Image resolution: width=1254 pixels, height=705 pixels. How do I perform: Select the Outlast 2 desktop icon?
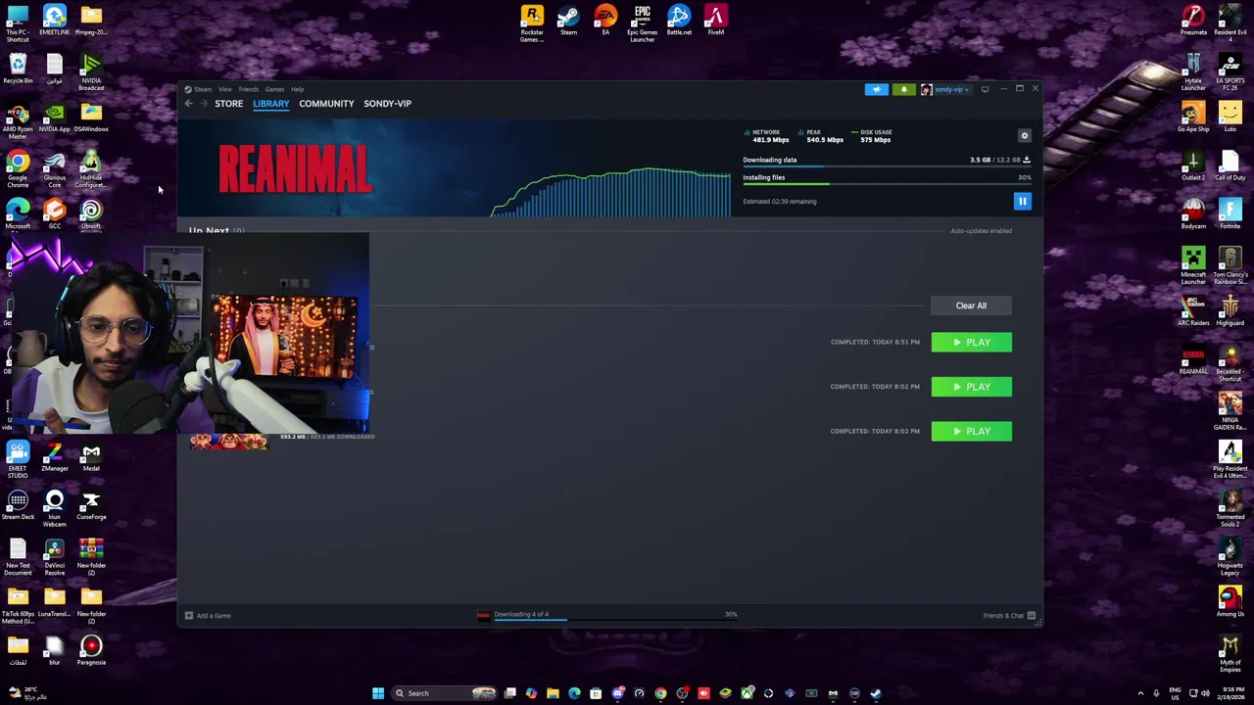pos(1193,165)
